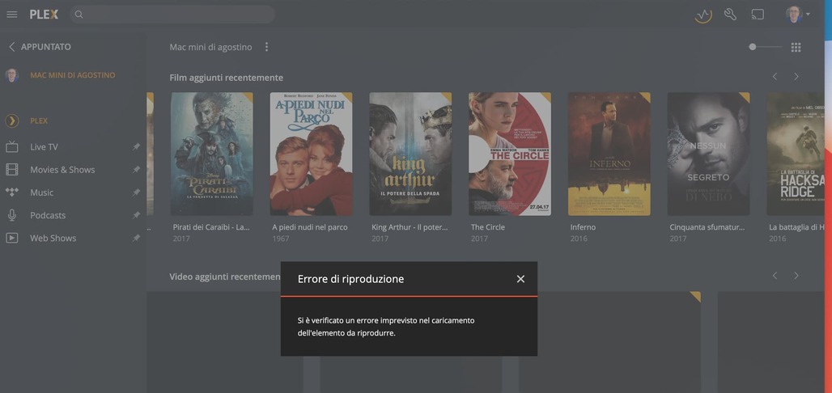Toggle pin for Movies & Shows

pos(136,170)
